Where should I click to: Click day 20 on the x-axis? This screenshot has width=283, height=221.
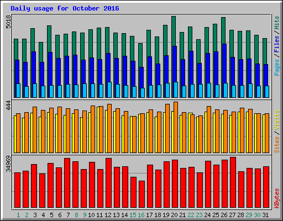174,215
